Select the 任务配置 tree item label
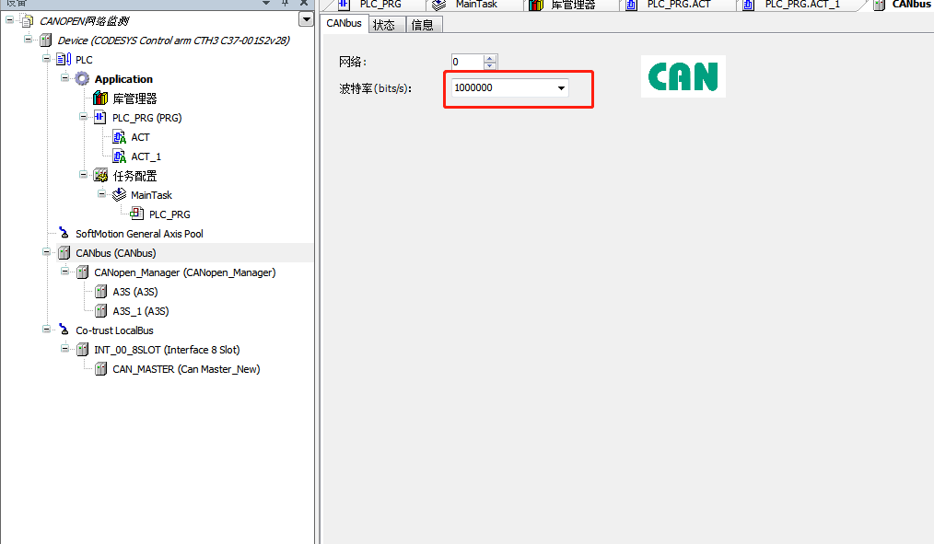Image resolution: width=934 pixels, height=544 pixels. click(134, 176)
